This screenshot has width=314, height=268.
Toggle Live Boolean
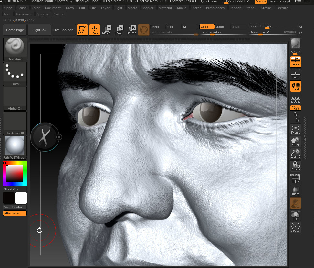coord(63,30)
